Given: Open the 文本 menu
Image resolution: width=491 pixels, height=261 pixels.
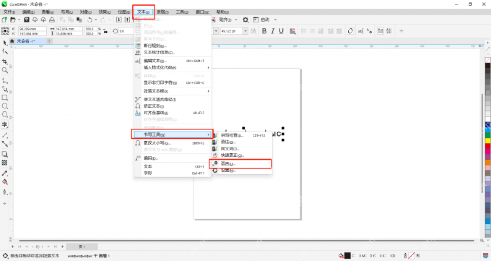Looking at the screenshot, I should tap(143, 12).
